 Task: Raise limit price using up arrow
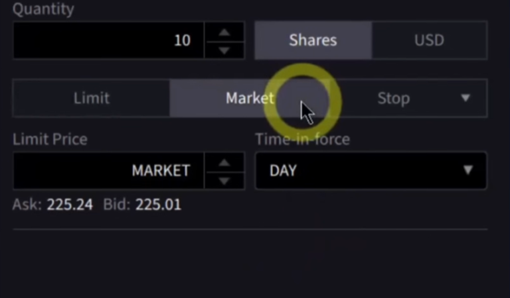[224, 162]
